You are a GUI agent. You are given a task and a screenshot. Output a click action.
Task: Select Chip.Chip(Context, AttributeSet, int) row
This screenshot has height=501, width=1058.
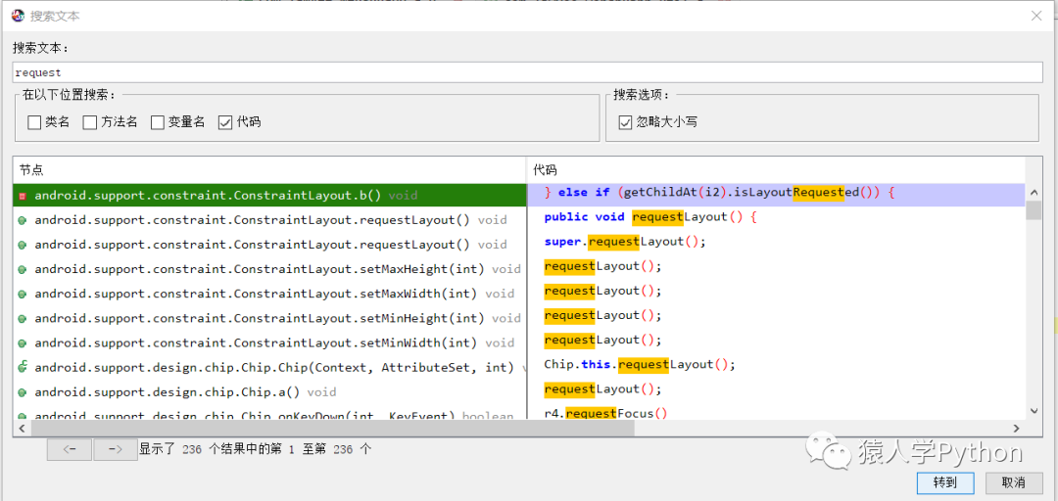(x=270, y=368)
